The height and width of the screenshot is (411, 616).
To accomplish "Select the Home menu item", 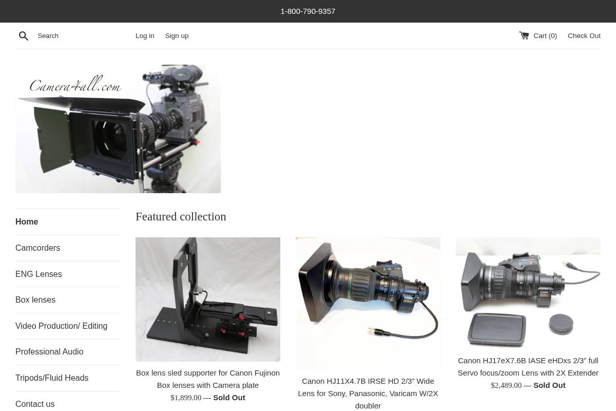I will tap(27, 221).
